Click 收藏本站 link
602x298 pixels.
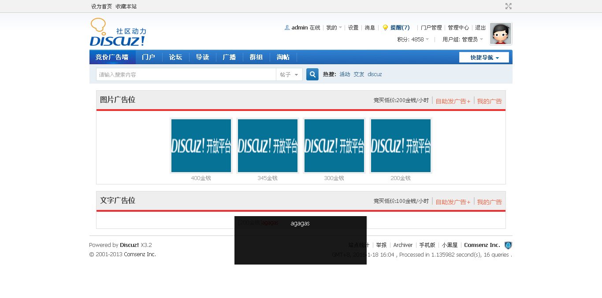[x=126, y=6]
